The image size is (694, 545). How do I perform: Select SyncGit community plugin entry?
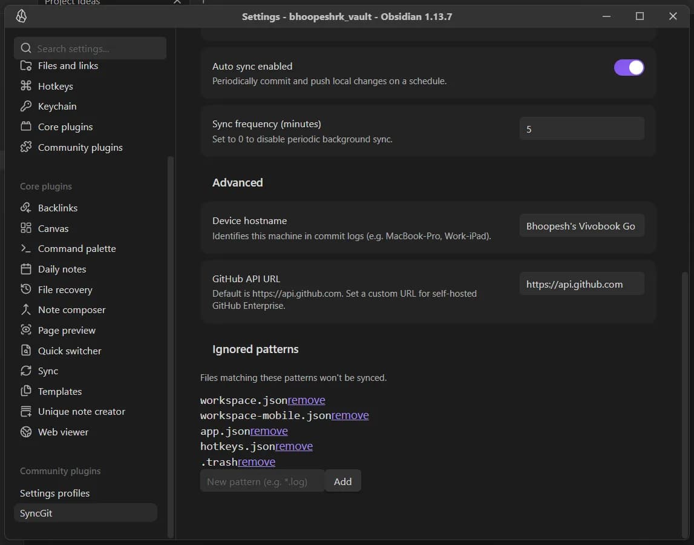click(85, 513)
